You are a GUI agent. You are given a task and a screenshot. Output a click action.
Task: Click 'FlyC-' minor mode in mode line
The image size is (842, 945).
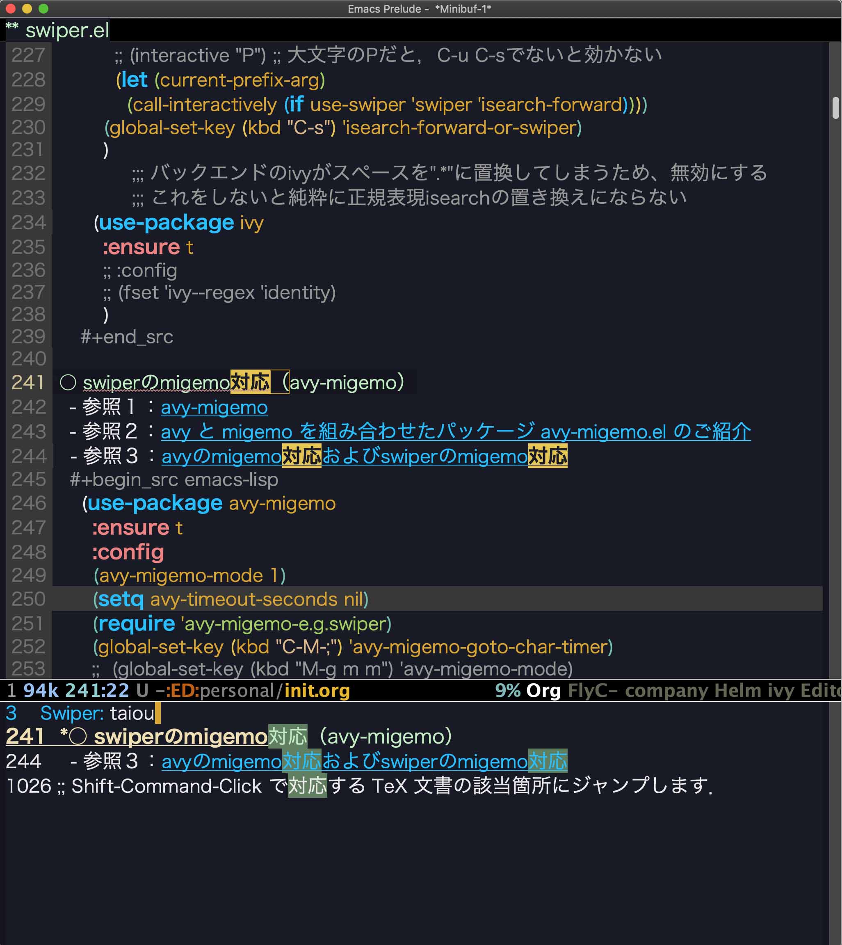pos(593,691)
